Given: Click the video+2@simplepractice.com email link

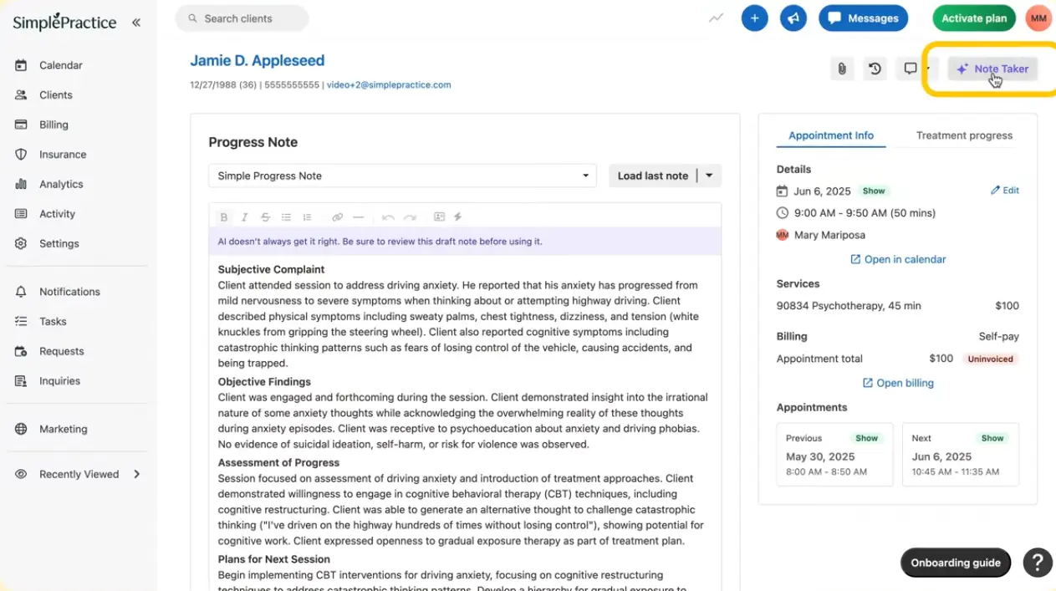Looking at the screenshot, I should (x=389, y=84).
